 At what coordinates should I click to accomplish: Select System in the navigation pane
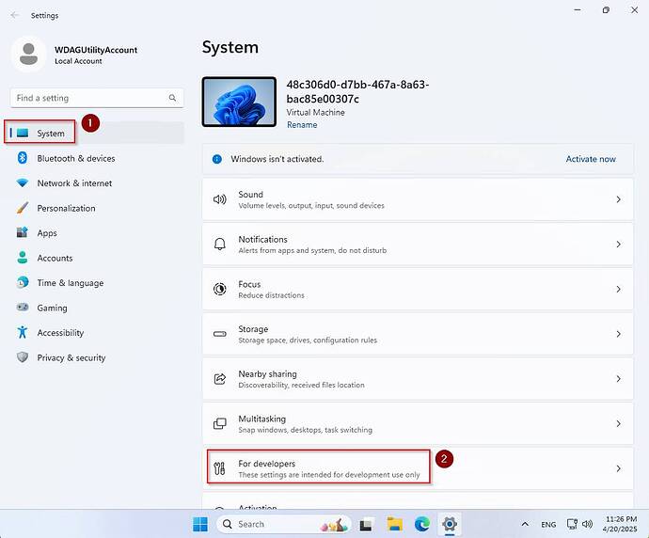click(95, 133)
